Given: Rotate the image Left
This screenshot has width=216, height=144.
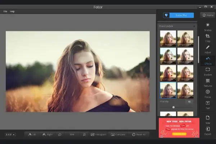Looking at the screenshot, I should [32, 135].
